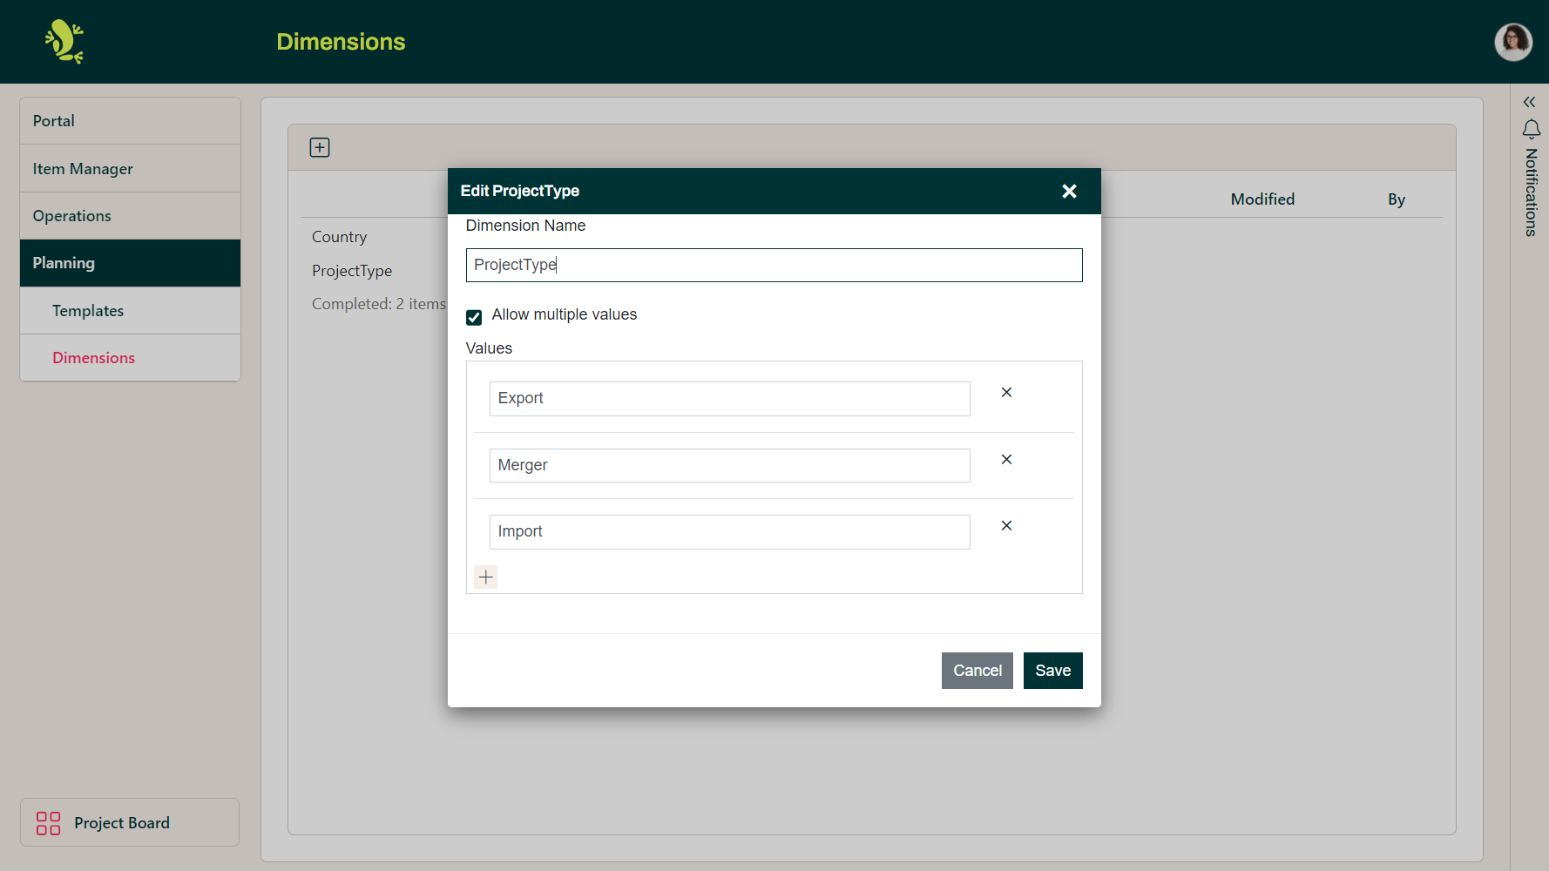
Task: Go to Item Manager in sidebar
Action: tap(83, 169)
